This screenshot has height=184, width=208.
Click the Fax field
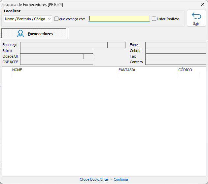(175, 56)
